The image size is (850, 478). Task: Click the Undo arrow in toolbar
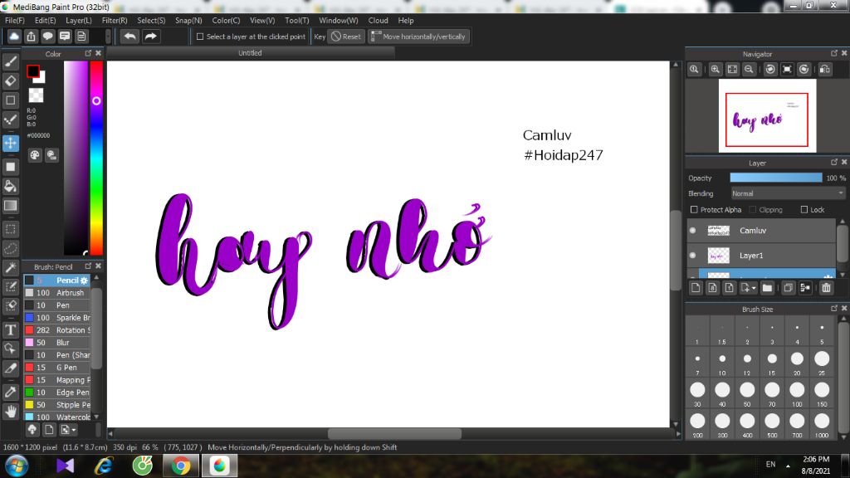click(129, 37)
